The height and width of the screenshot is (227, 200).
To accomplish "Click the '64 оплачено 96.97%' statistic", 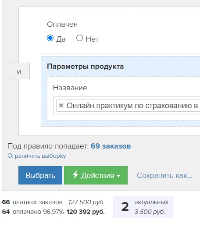I will click(x=33, y=212).
